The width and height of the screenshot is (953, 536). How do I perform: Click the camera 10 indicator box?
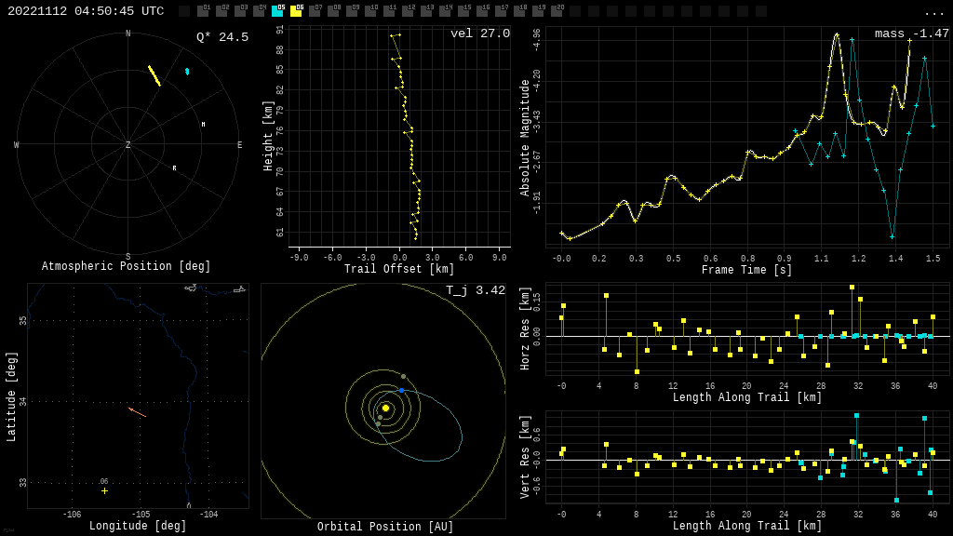[x=370, y=11]
